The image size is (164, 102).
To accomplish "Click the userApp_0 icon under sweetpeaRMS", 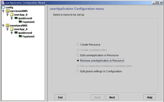I will (x=11, y=29).
